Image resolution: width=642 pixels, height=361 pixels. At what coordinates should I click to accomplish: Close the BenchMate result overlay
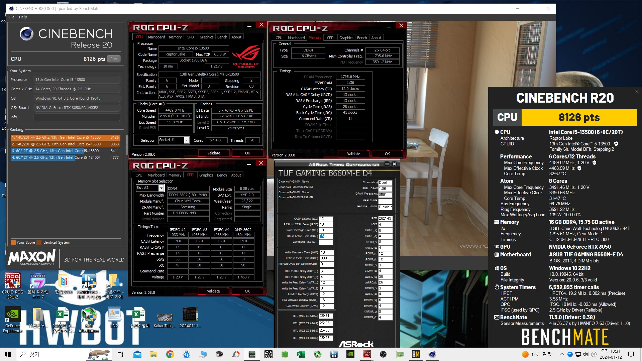[637, 92]
